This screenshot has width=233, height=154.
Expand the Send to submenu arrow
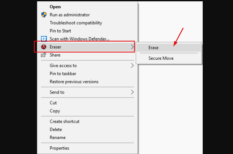tap(132, 92)
